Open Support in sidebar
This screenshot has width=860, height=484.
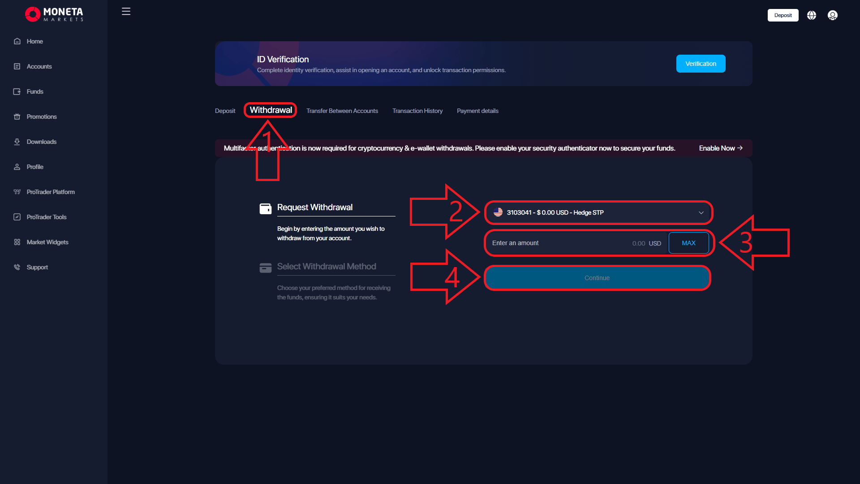point(37,267)
